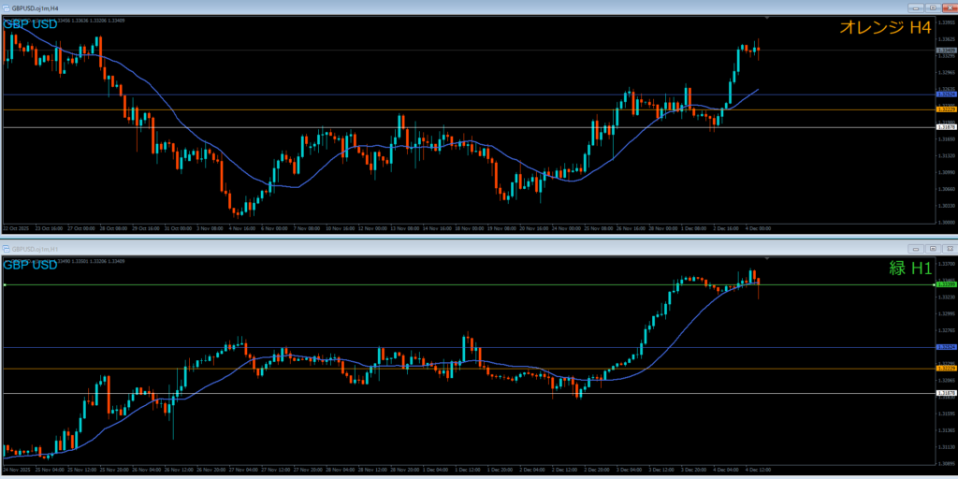Click the orange 1.32229 price tag on the H1 chart
This screenshot has width=958, height=479.
(946, 369)
